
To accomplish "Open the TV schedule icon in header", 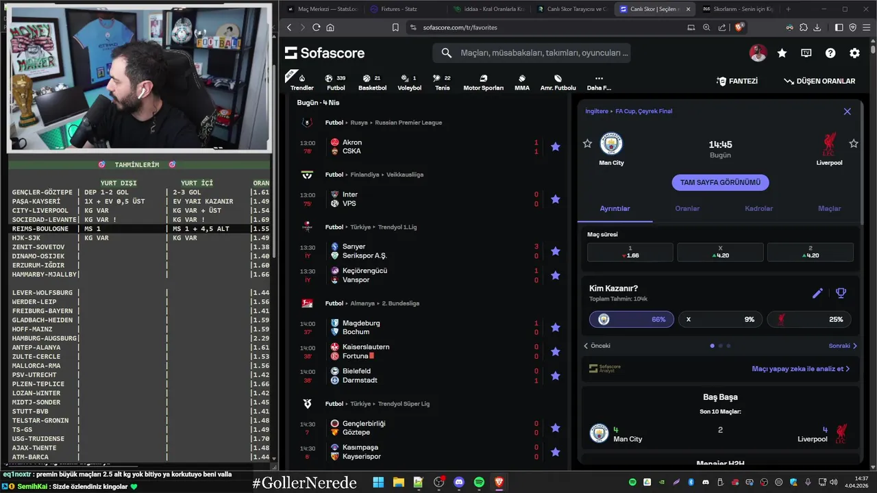I will pos(806,53).
